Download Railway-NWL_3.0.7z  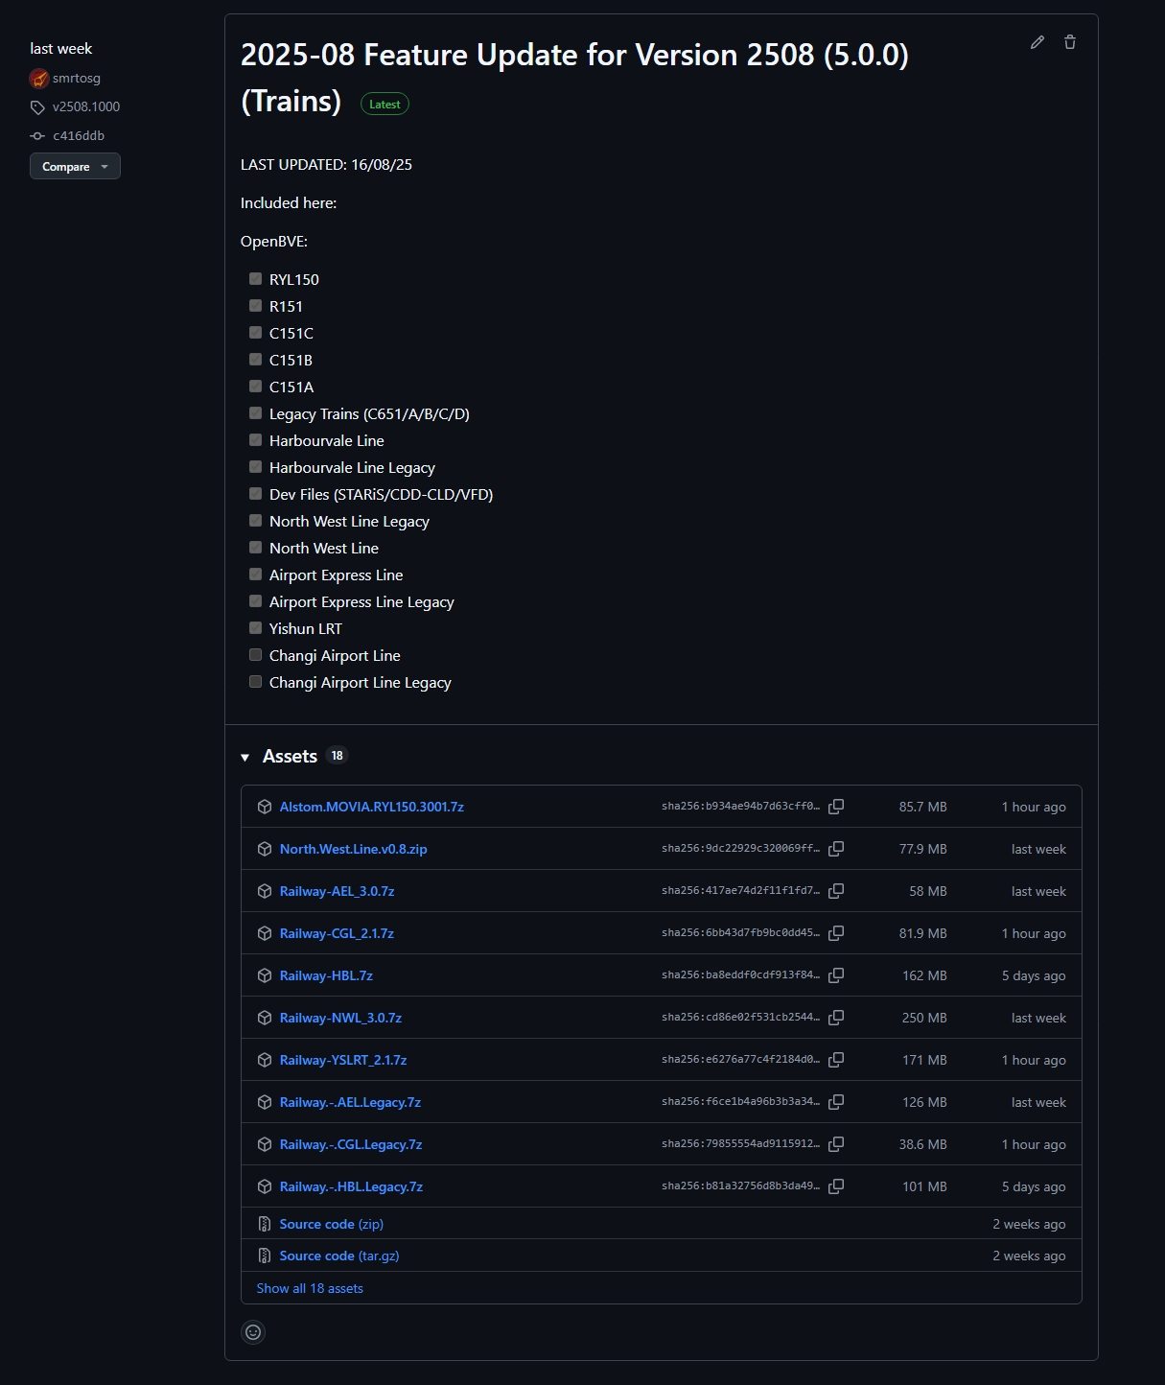[340, 1018]
